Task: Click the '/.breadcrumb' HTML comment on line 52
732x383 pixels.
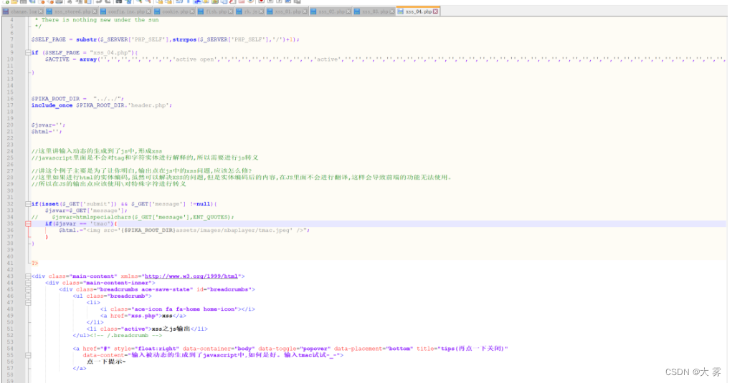Action: tap(128, 336)
